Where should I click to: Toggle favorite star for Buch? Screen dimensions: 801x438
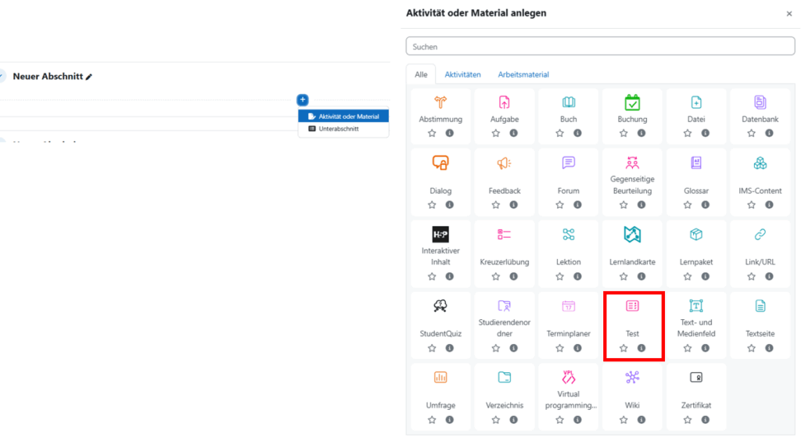[559, 134]
